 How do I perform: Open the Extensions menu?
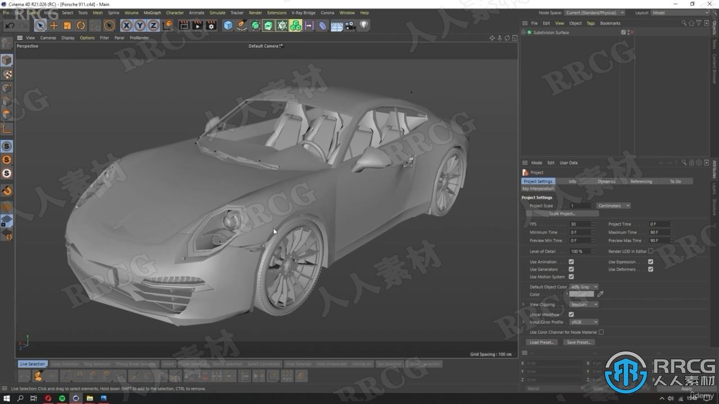coord(276,12)
